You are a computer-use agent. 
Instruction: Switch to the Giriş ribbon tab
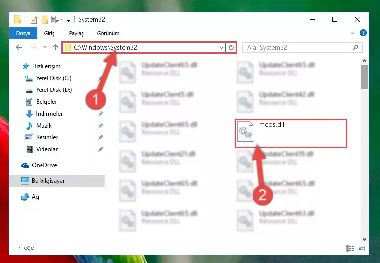click(x=49, y=33)
